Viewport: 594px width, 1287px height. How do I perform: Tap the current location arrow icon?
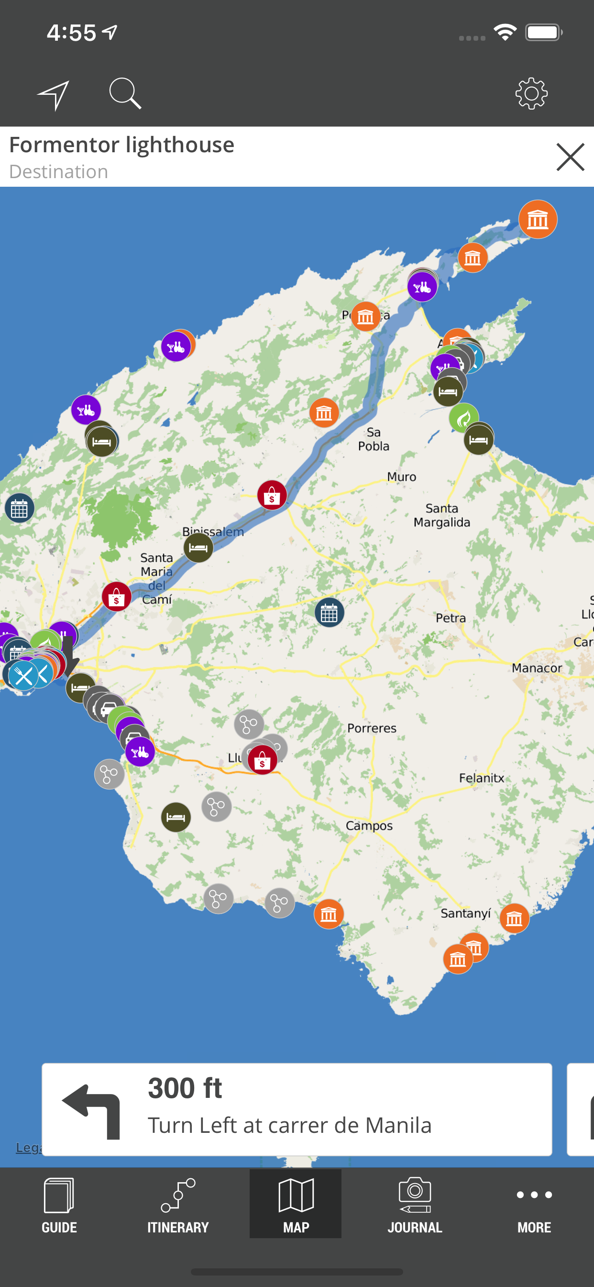point(53,94)
